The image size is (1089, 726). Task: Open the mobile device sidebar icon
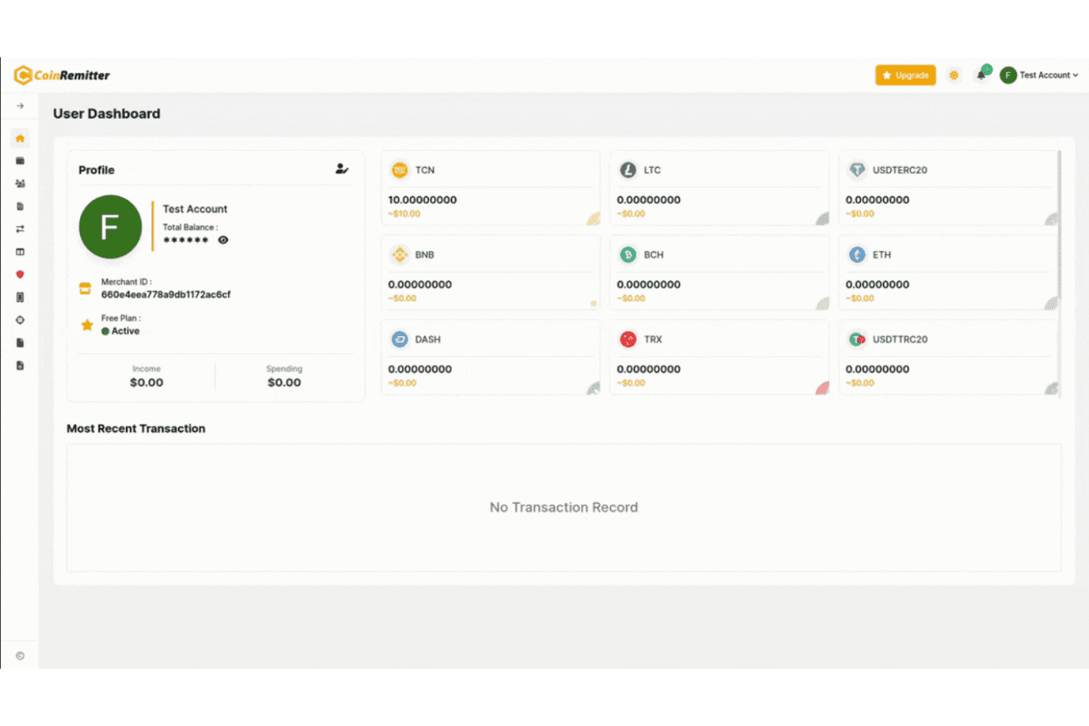click(x=20, y=297)
